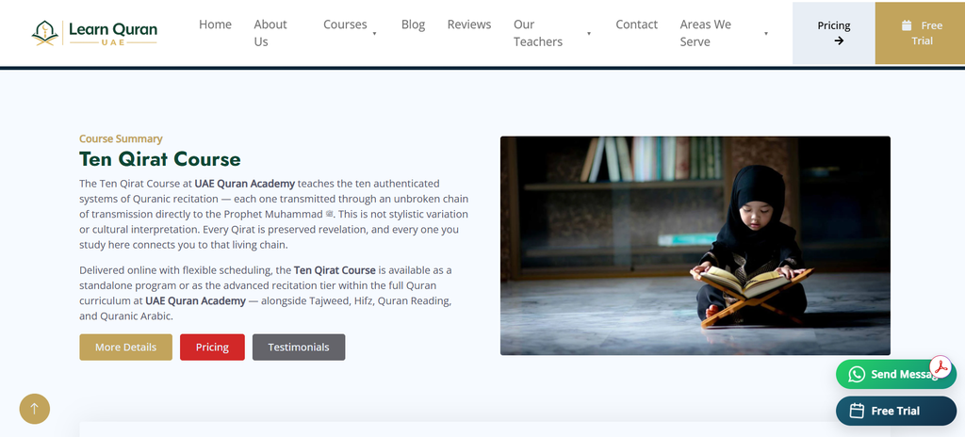The height and width of the screenshot is (437, 965).
Task: Expand the Areas We Serve dropdown arrow
Action: coord(766,33)
